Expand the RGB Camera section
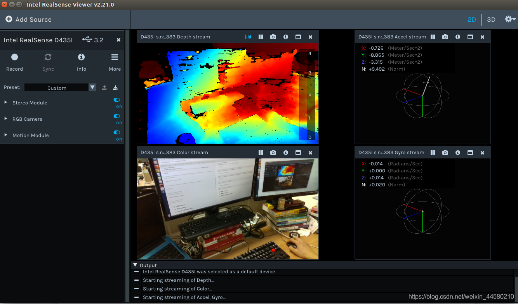The width and height of the screenshot is (518, 304). (x=5, y=119)
